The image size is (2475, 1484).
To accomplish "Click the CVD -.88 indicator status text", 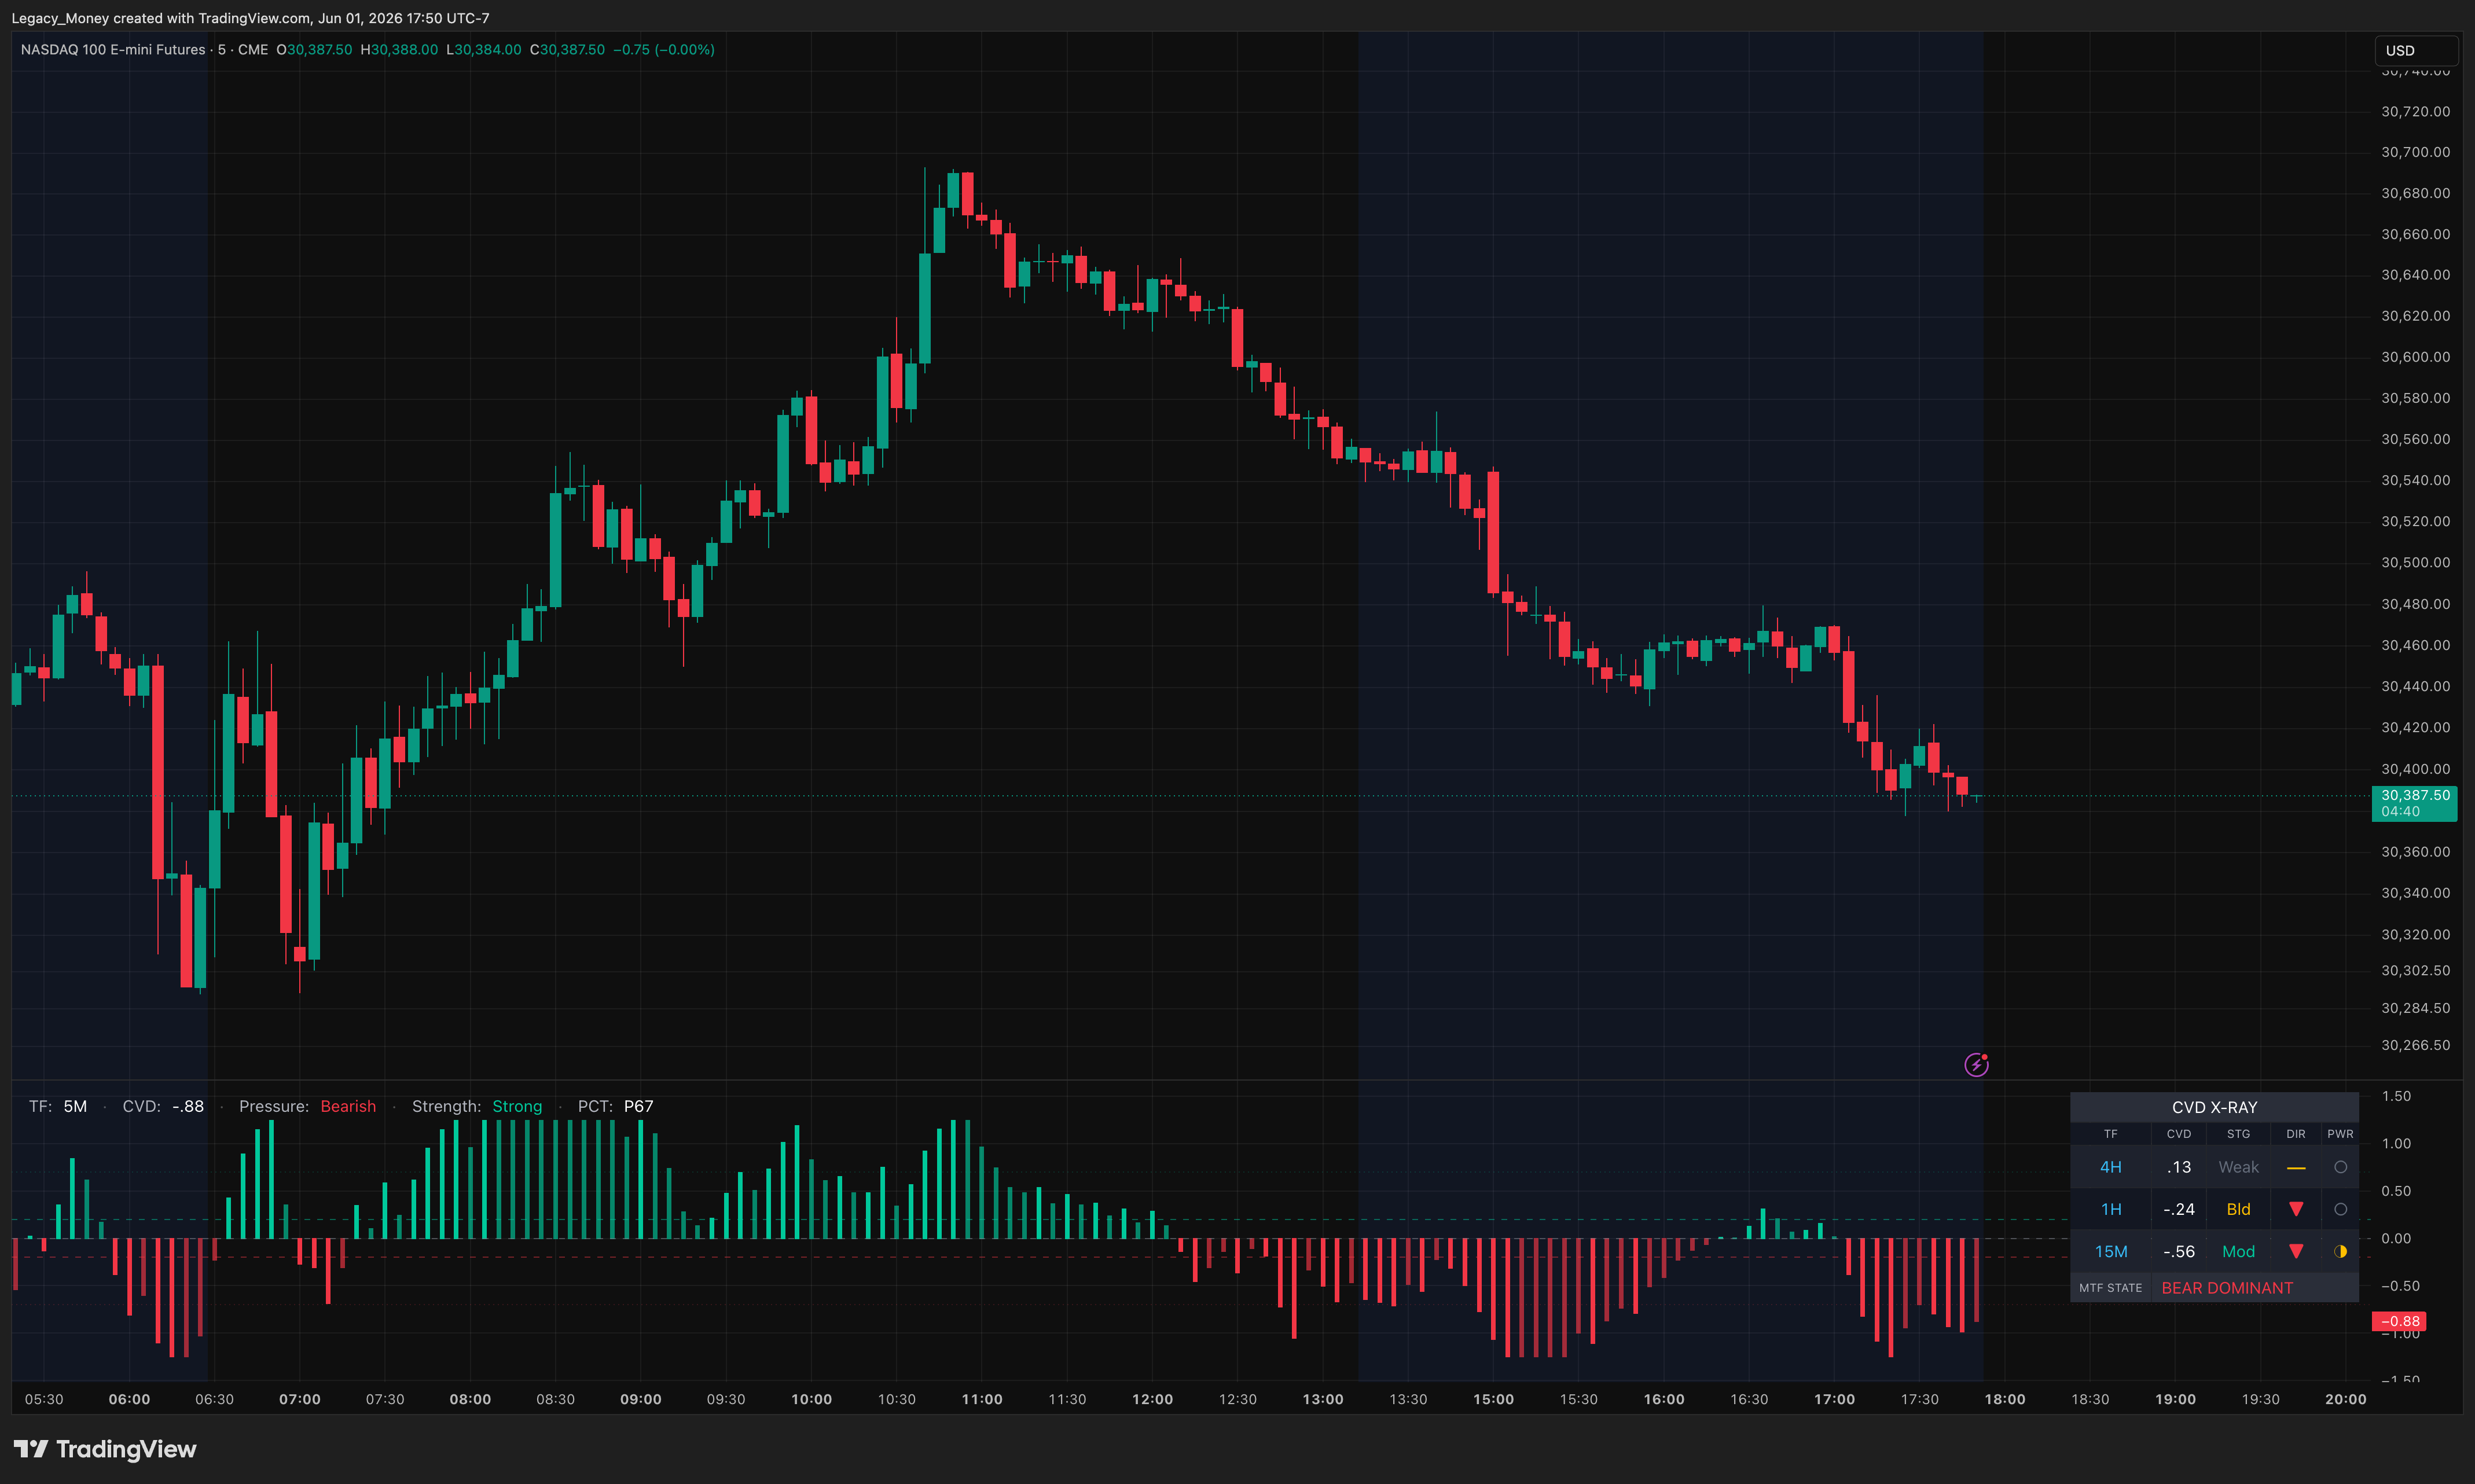I will (x=163, y=1106).
